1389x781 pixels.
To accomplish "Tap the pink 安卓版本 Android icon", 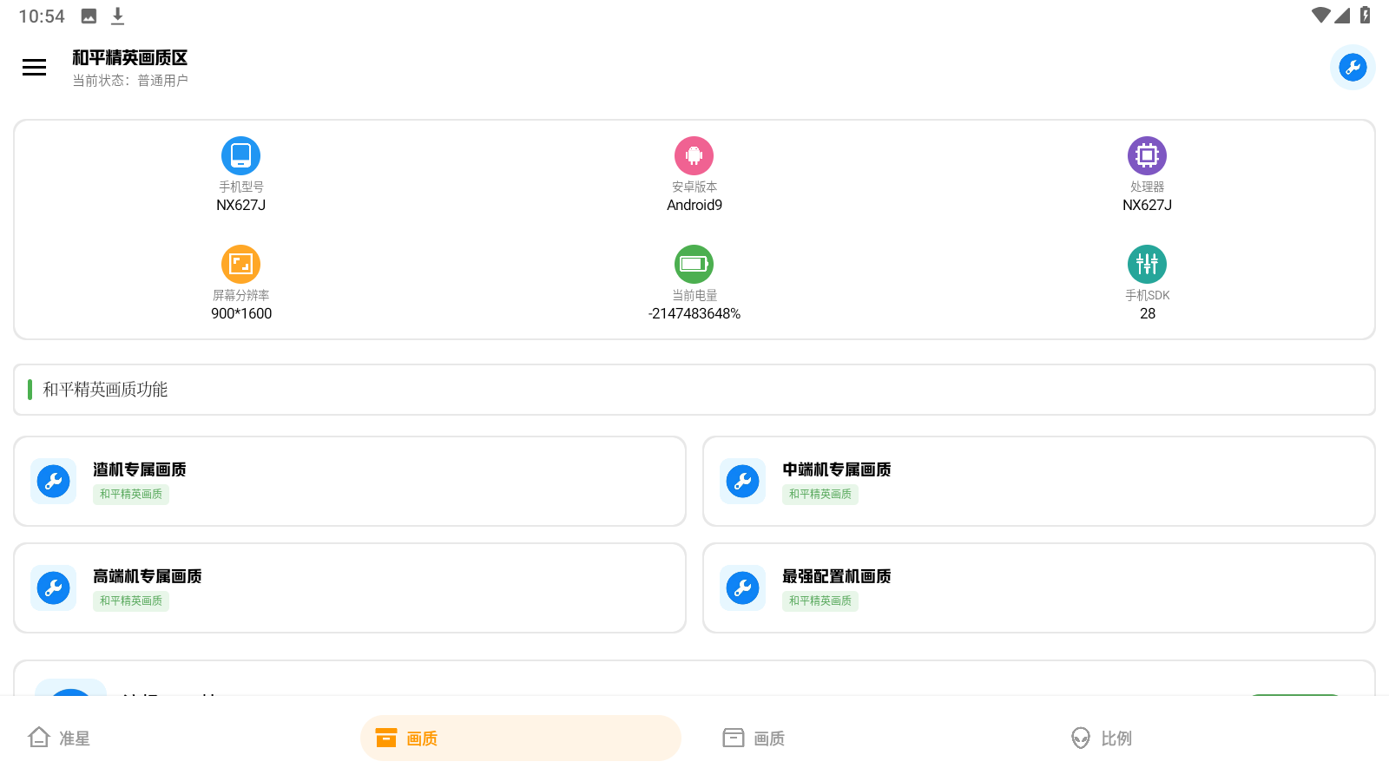I will (693, 155).
